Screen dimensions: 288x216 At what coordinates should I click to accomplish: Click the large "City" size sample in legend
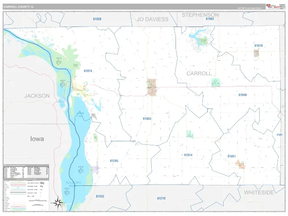(42, 183)
